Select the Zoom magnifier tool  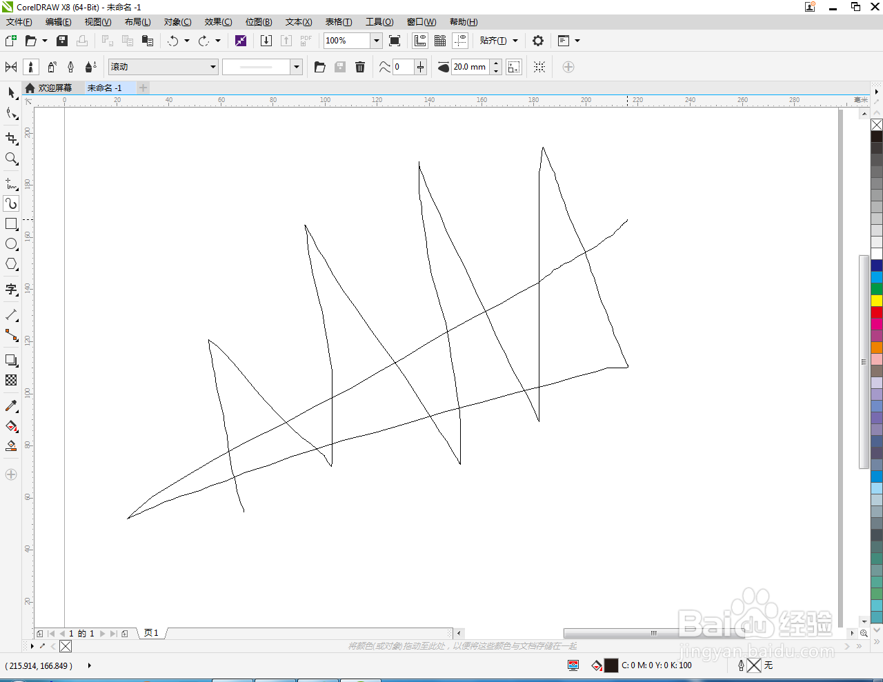click(x=11, y=159)
